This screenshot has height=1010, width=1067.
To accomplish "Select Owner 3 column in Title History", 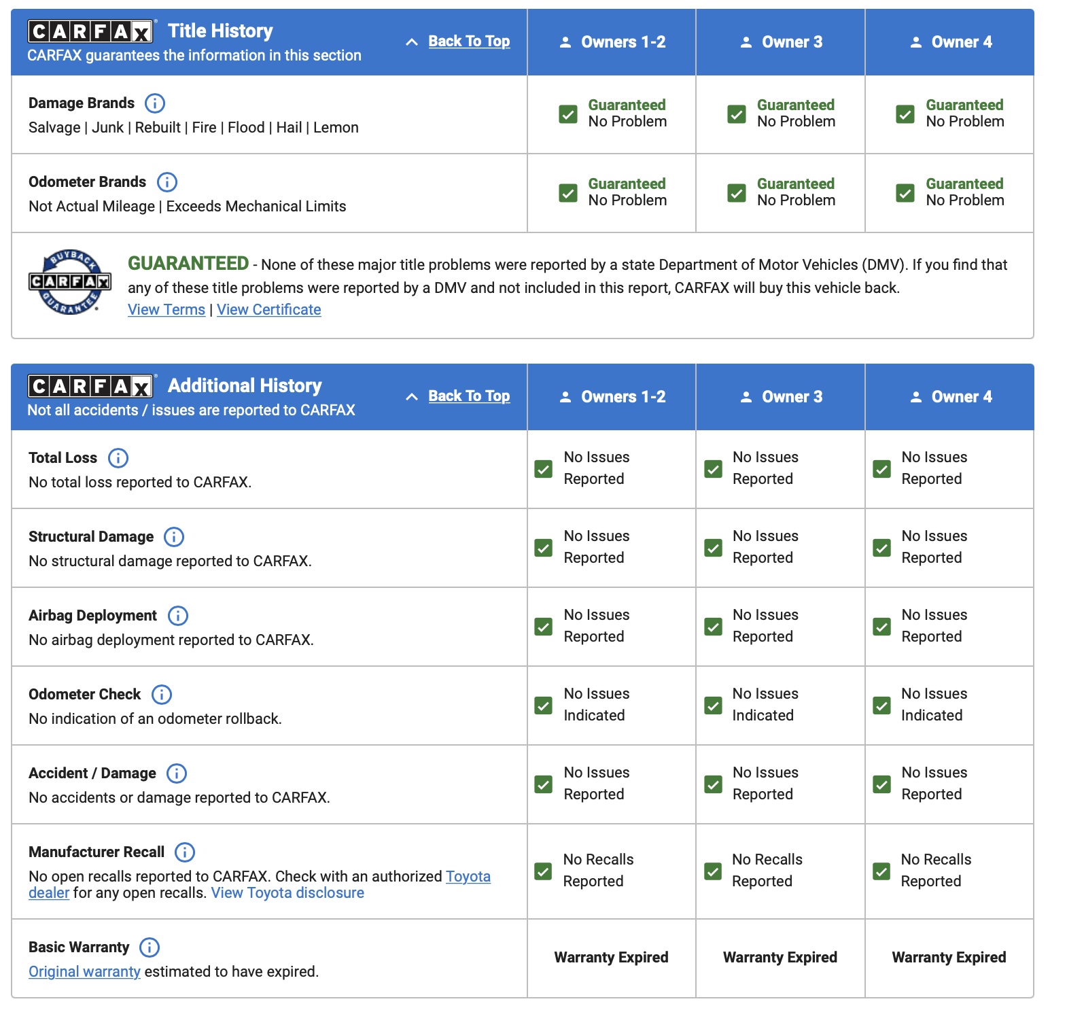I will pyautogui.click(x=780, y=42).
